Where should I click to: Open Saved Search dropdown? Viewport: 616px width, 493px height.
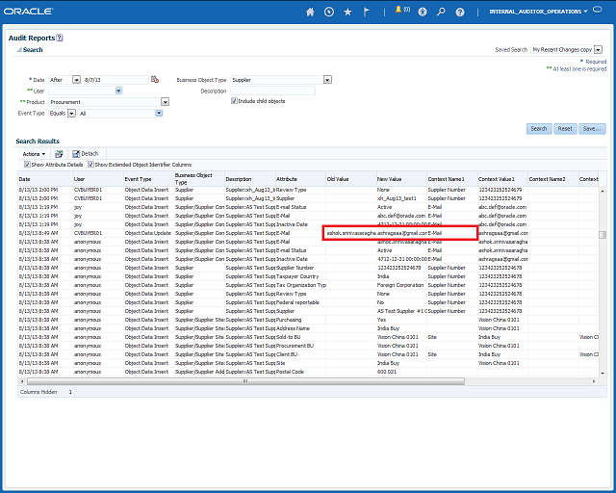[598, 49]
